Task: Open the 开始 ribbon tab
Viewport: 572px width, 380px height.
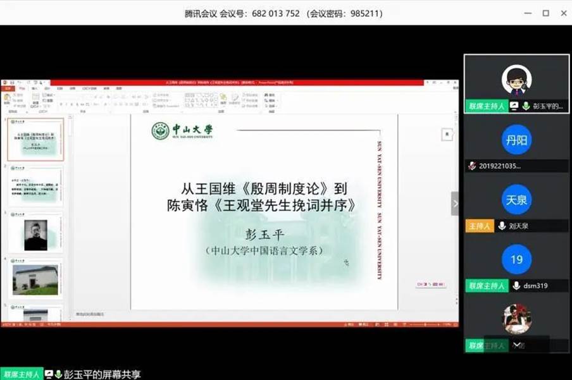Action: coord(21,88)
